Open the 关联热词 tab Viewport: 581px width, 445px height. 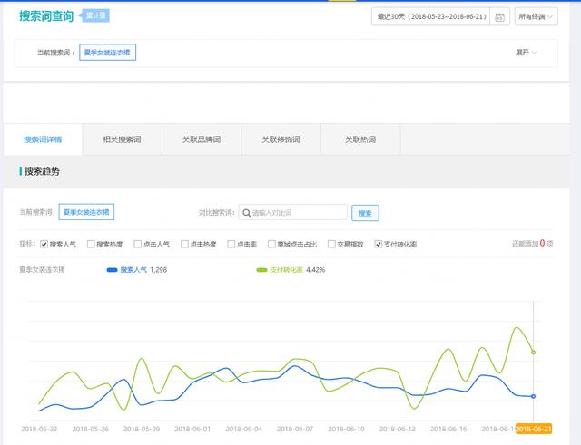coord(360,140)
